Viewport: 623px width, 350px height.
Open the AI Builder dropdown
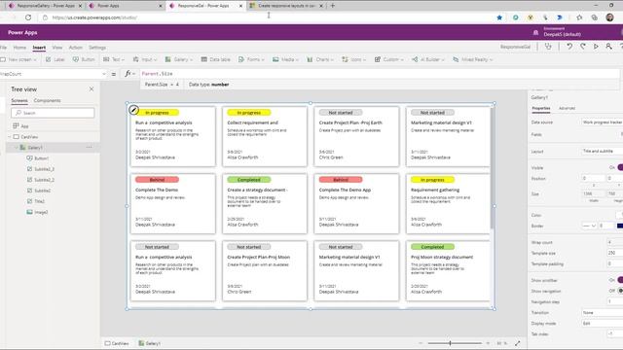tap(428, 59)
